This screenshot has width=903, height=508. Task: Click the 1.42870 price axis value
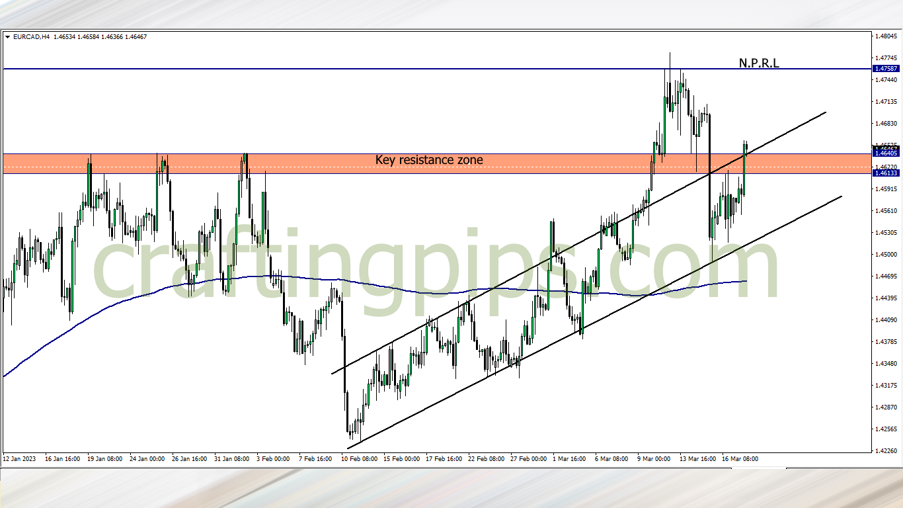[886, 407]
